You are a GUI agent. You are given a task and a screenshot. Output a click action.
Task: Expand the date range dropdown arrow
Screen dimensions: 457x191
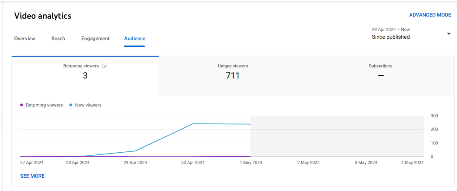coord(449,34)
